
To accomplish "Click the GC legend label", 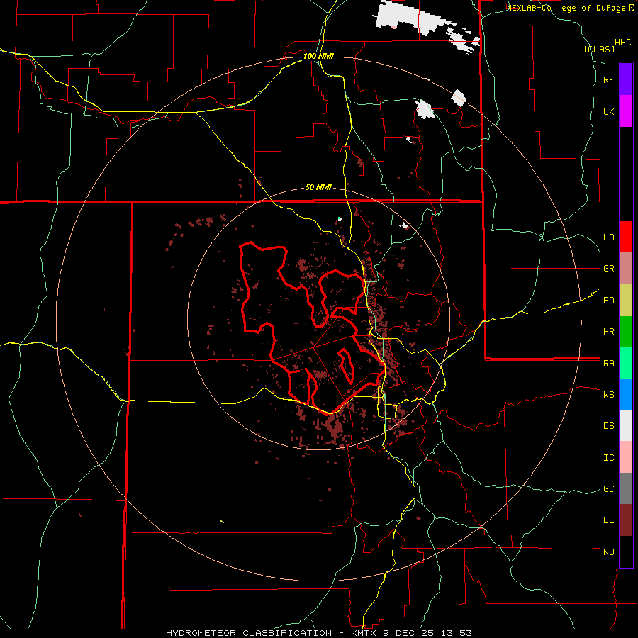I will [x=608, y=489].
